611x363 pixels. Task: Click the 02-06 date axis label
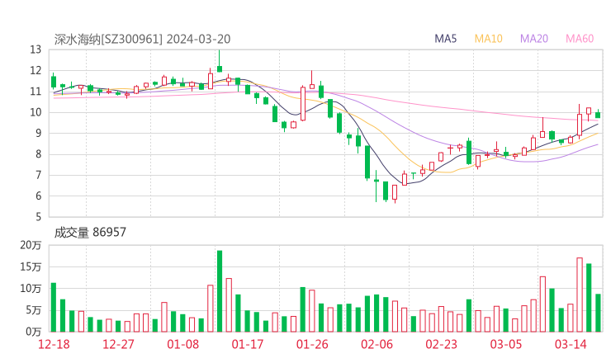(x=377, y=344)
